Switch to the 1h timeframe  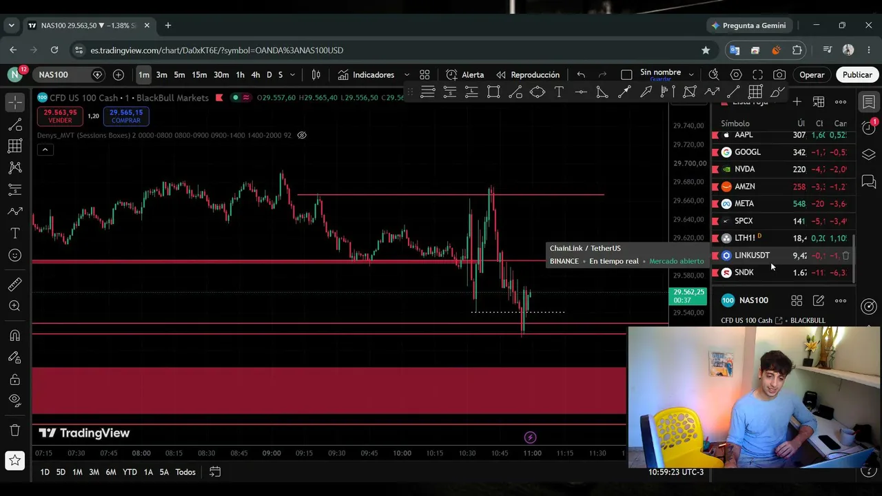coord(240,74)
